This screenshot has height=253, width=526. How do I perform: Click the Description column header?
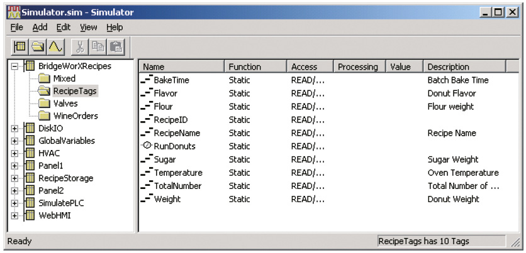click(x=464, y=67)
